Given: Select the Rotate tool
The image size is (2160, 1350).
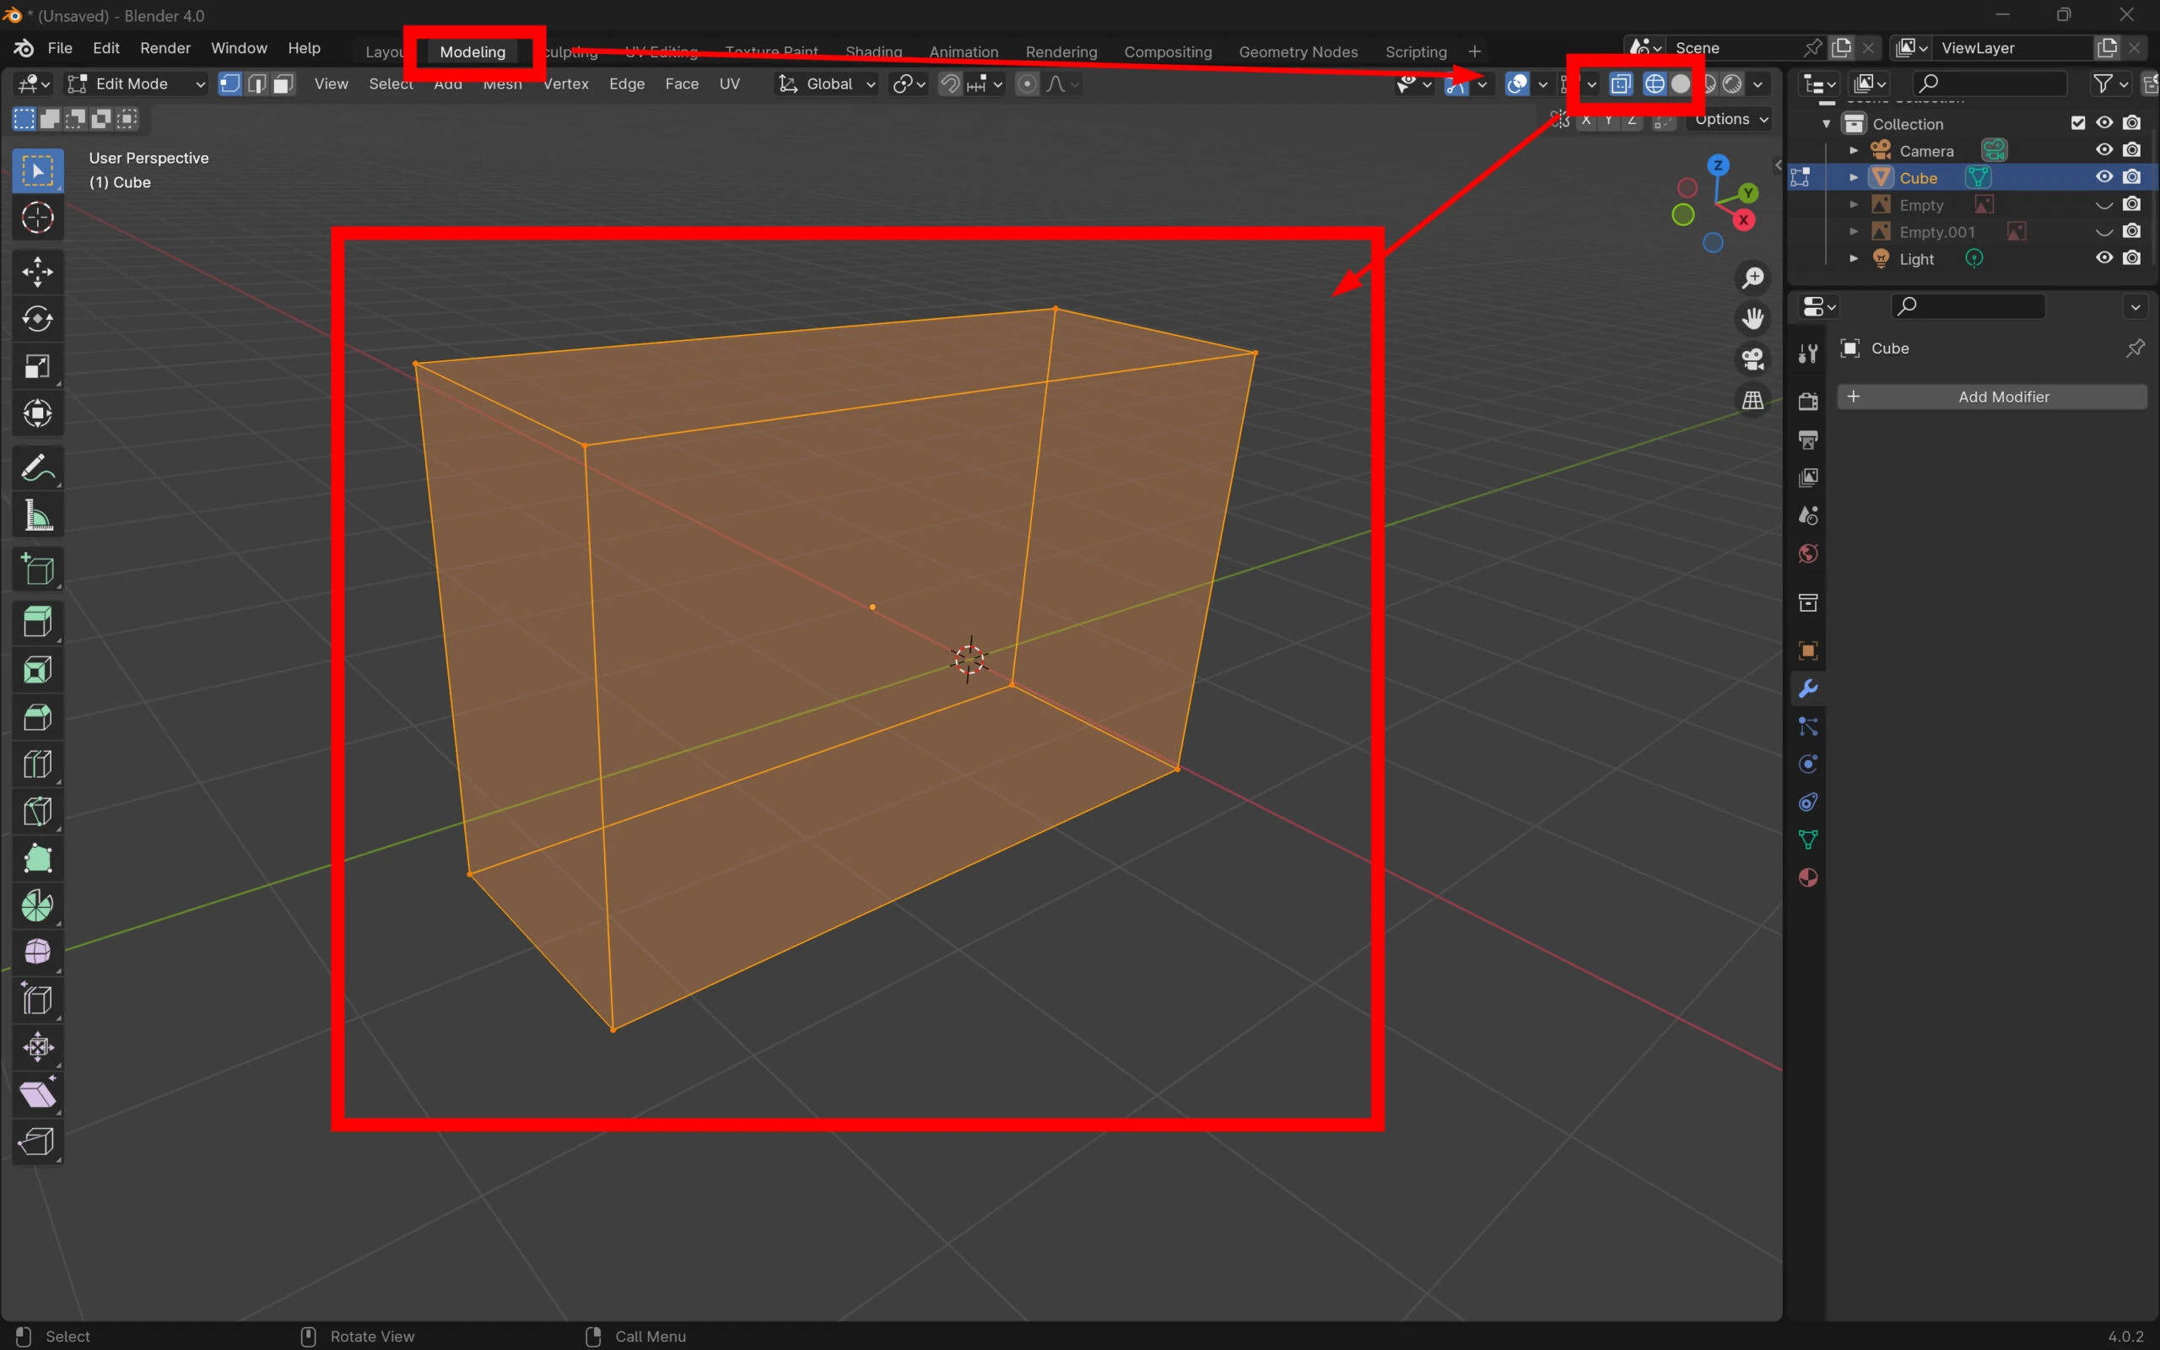Looking at the screenshot, I should pyautogui.click(x=37, y=319).
